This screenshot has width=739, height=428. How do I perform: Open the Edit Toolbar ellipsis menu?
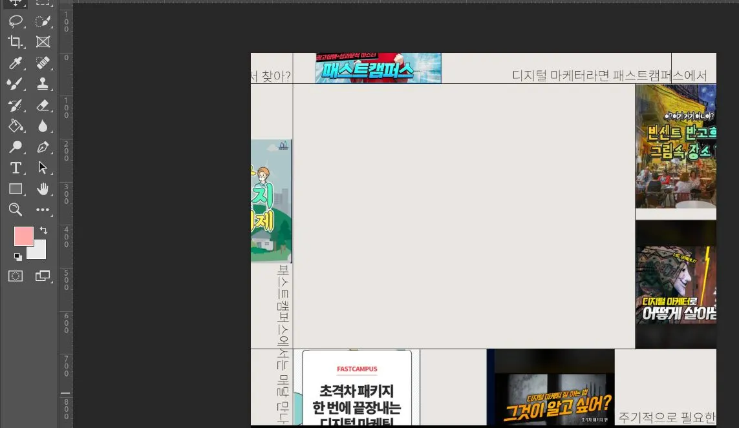(x=44, y=210)
